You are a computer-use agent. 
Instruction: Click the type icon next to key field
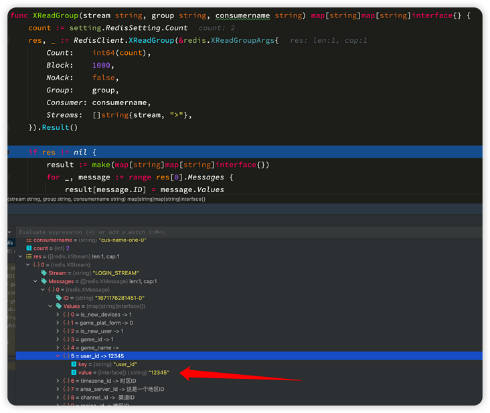[x=74, y=364]
